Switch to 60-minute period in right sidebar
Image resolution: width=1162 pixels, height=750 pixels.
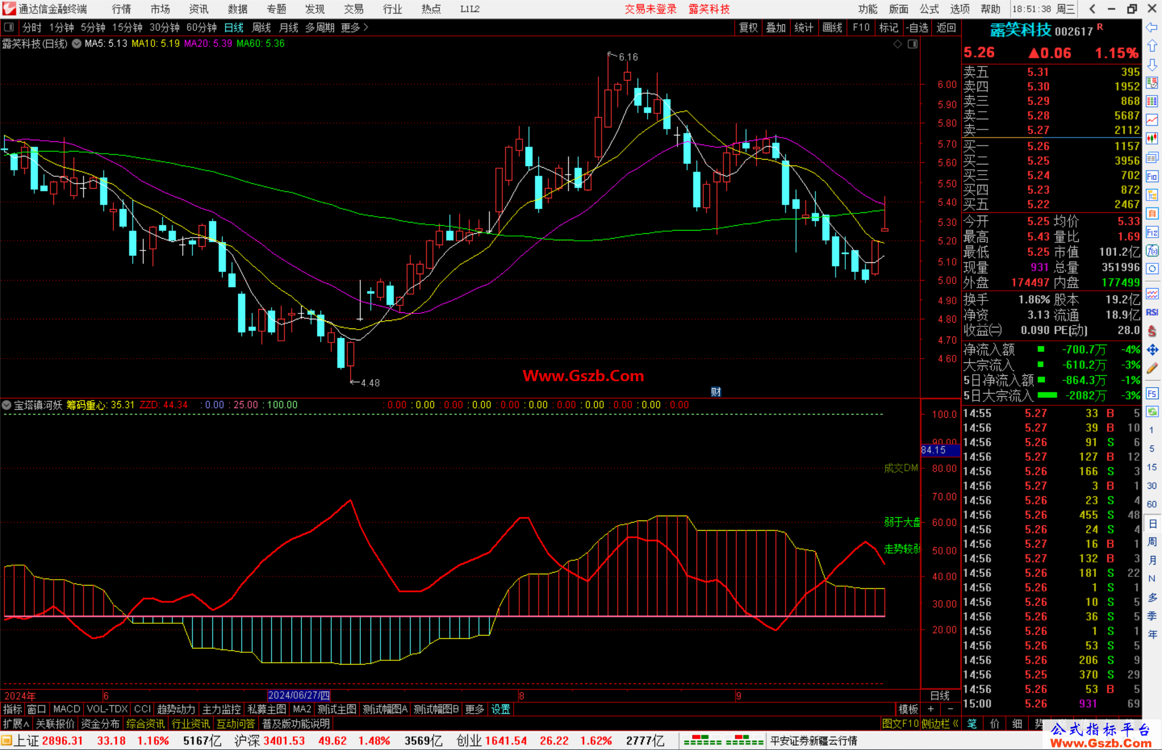[x=1152, y=504]
